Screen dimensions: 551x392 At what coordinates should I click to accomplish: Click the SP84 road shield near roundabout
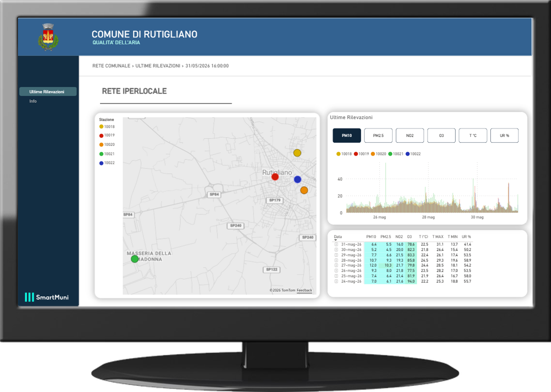click(x=214, y=194)
